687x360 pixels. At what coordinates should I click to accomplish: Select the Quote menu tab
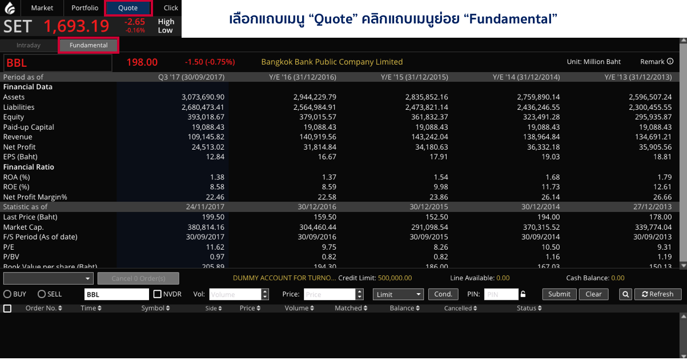click(x=128, y=8)
